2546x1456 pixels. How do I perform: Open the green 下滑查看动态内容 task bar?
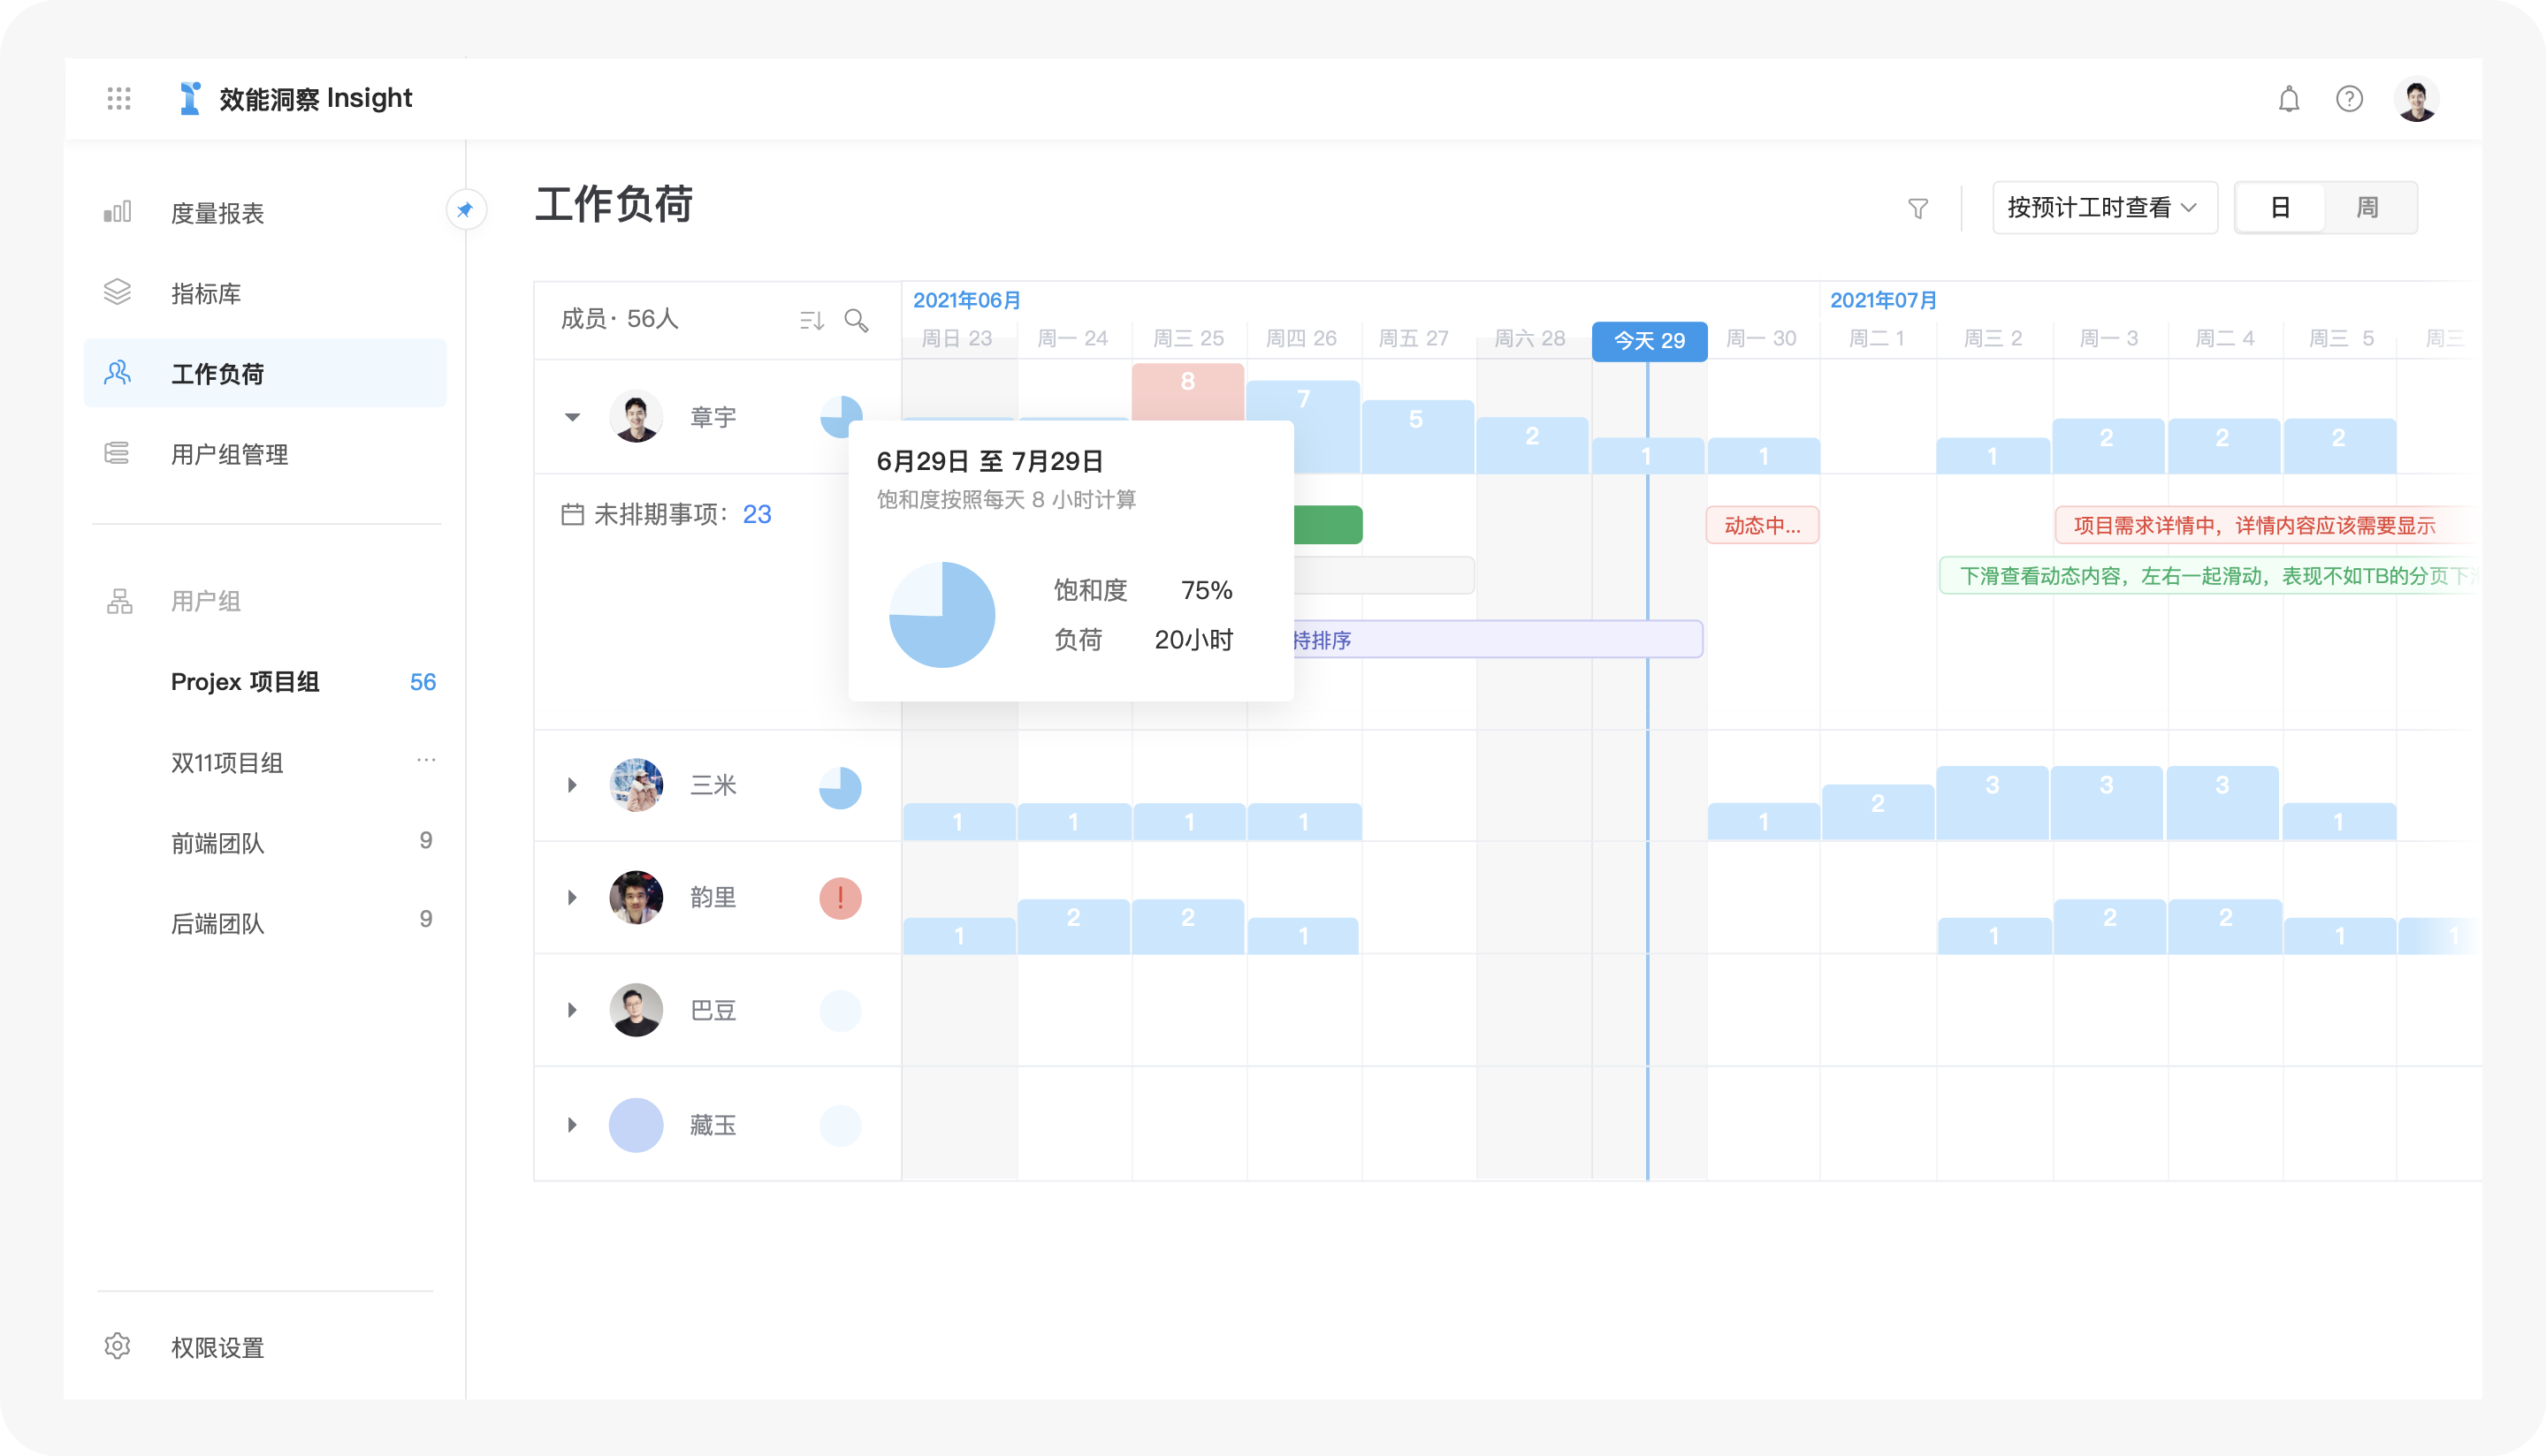(x=2209, y=576)
